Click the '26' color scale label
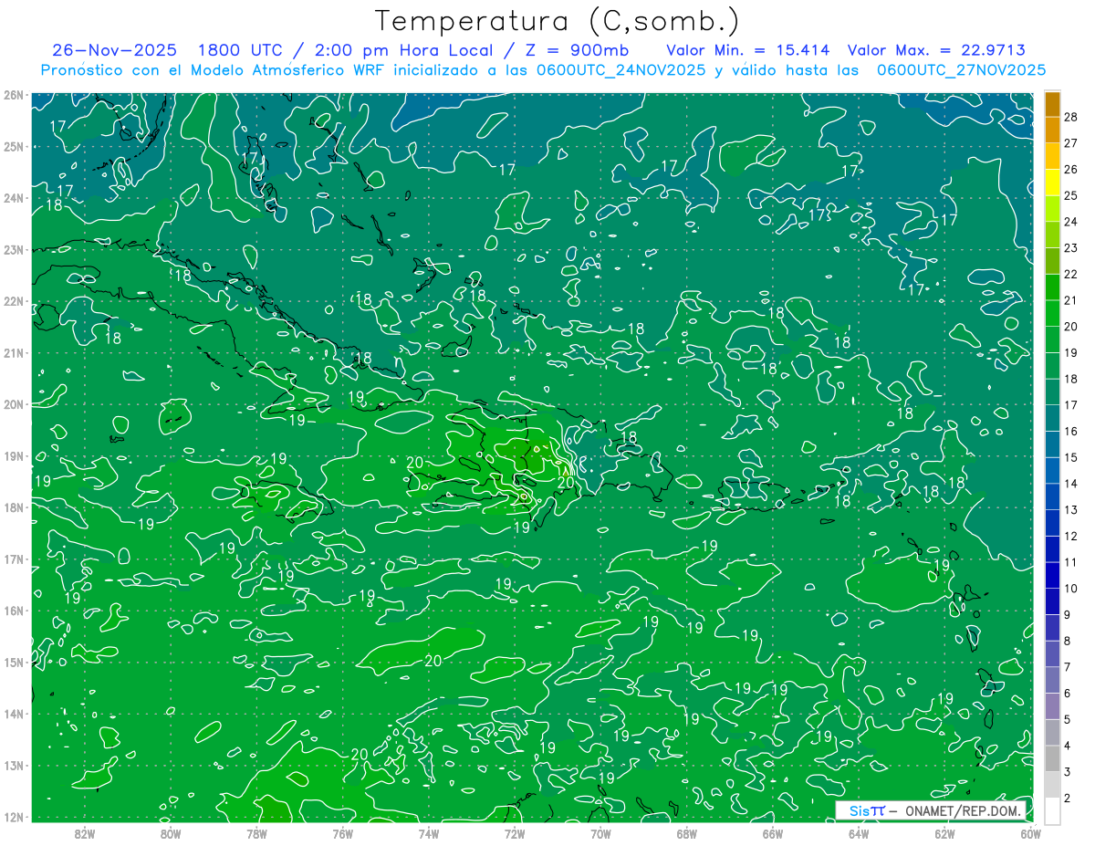 tap(1071, 169)
